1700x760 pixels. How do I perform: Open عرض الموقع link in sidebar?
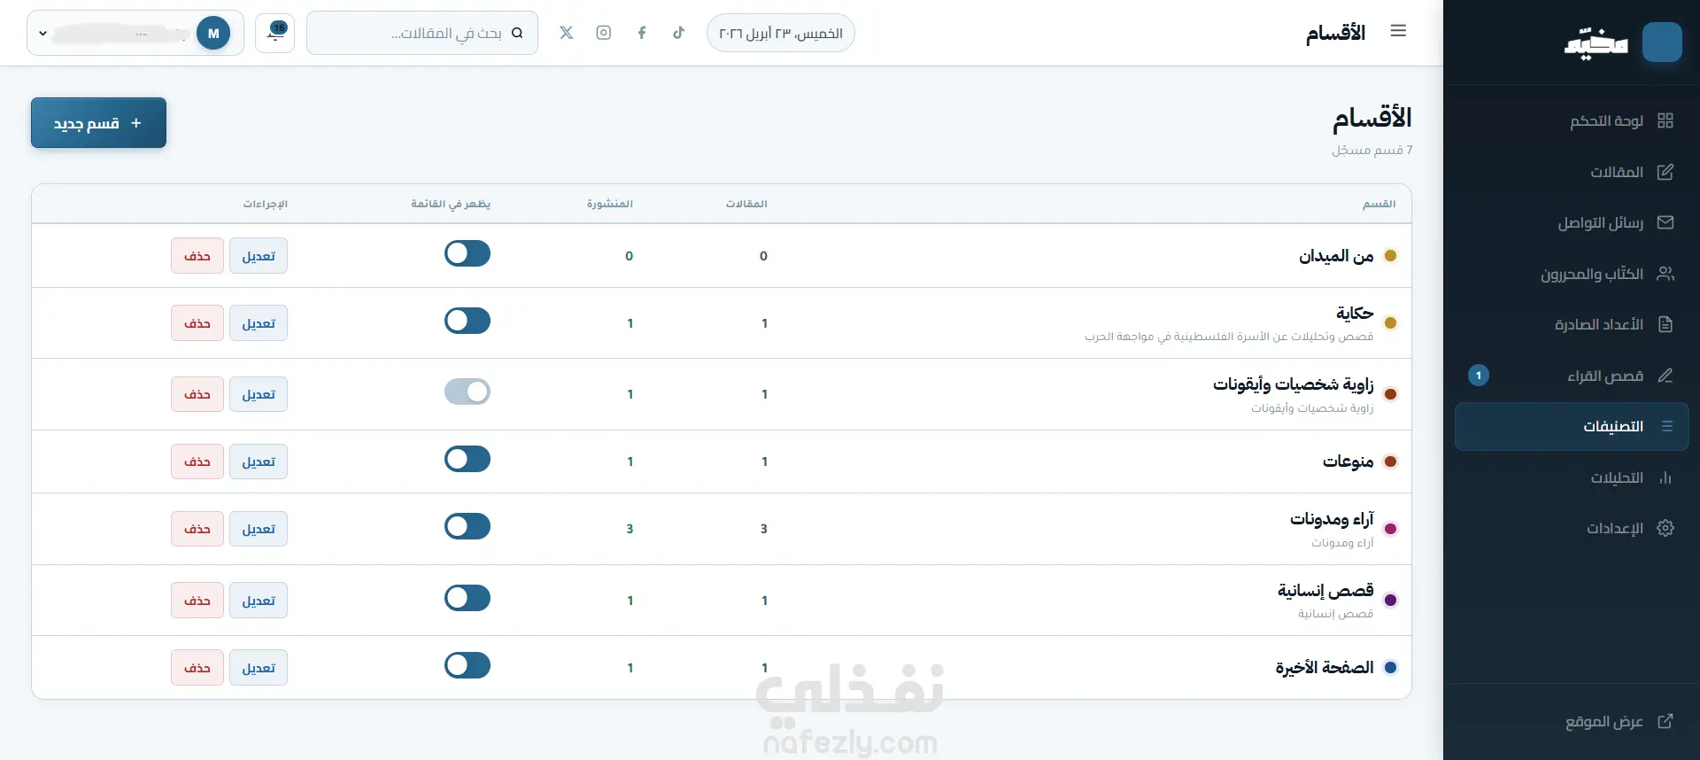(1572, 721)
